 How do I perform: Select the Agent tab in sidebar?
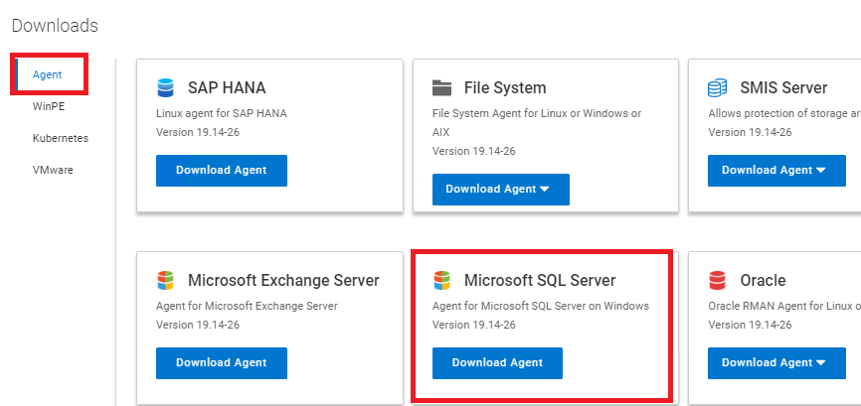click(x=48, y=74)
